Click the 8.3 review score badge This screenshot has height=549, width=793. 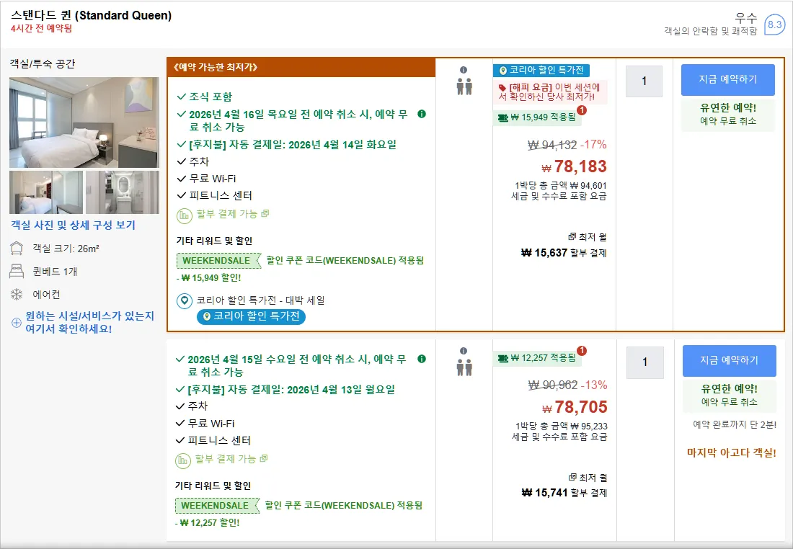click(774, 24)
